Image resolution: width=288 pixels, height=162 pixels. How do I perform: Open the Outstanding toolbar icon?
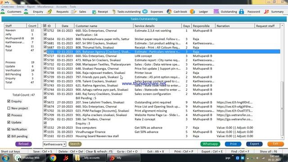click(216, 12)
